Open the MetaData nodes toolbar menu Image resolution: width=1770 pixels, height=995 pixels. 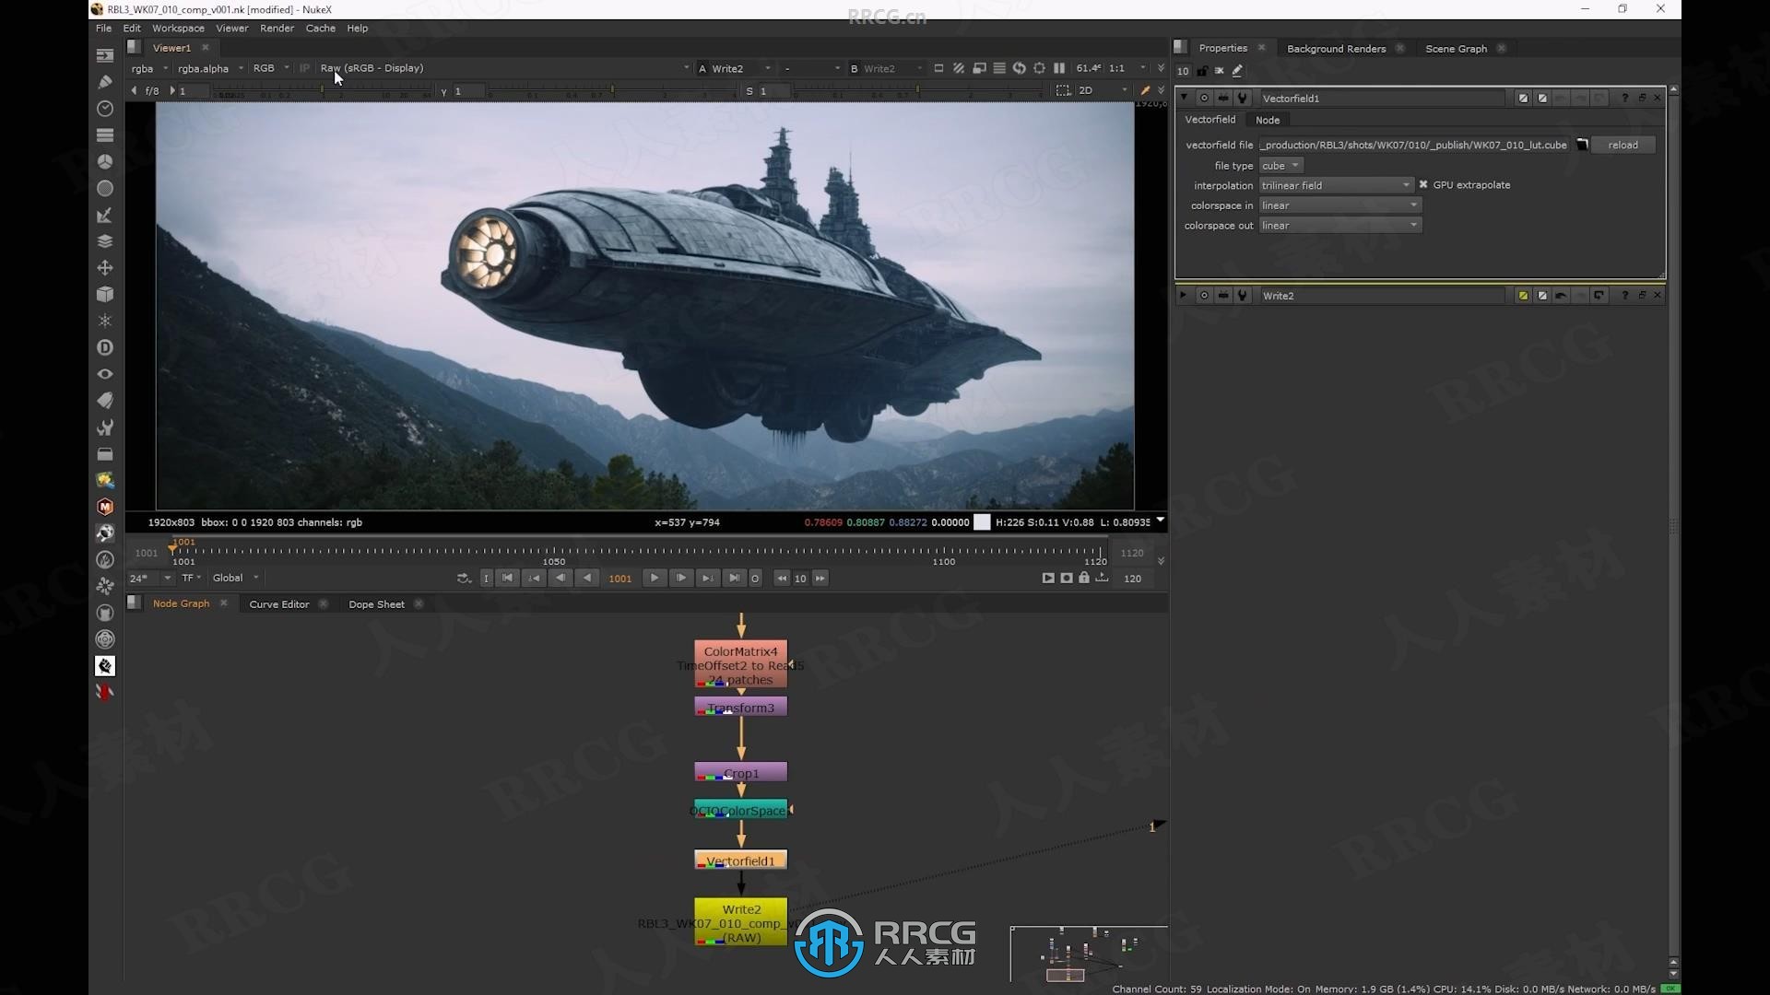click(105, 401)
